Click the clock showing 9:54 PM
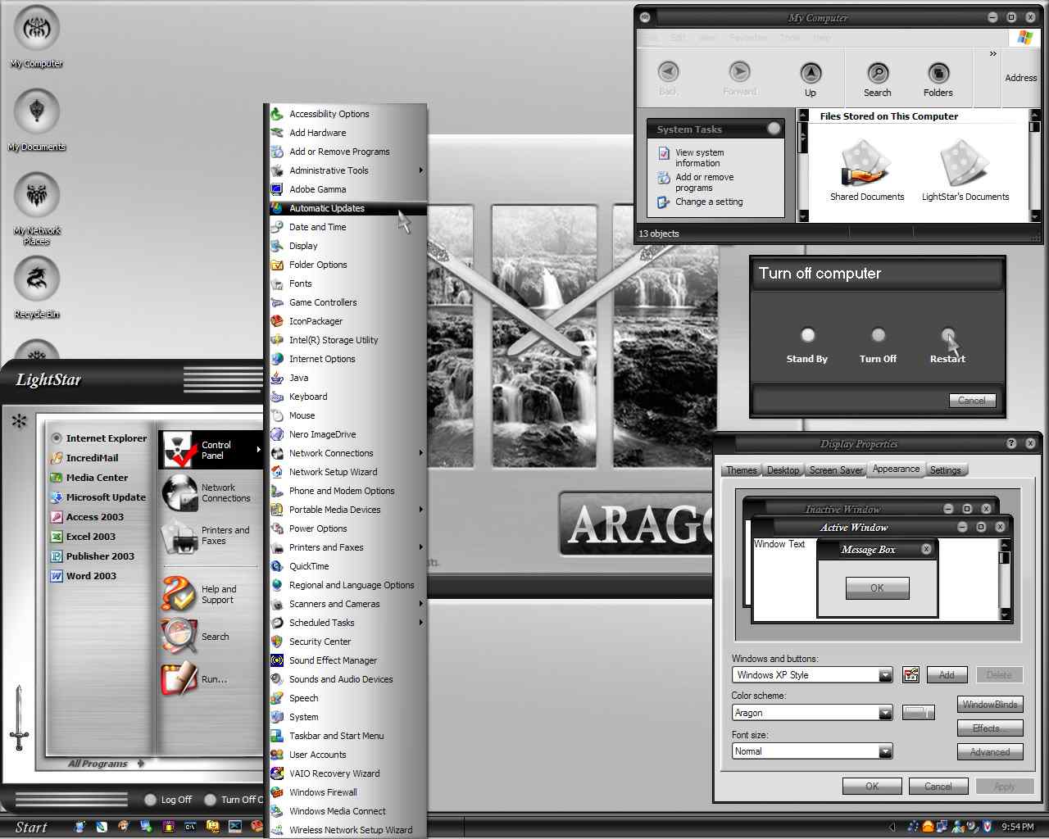 1018,828
